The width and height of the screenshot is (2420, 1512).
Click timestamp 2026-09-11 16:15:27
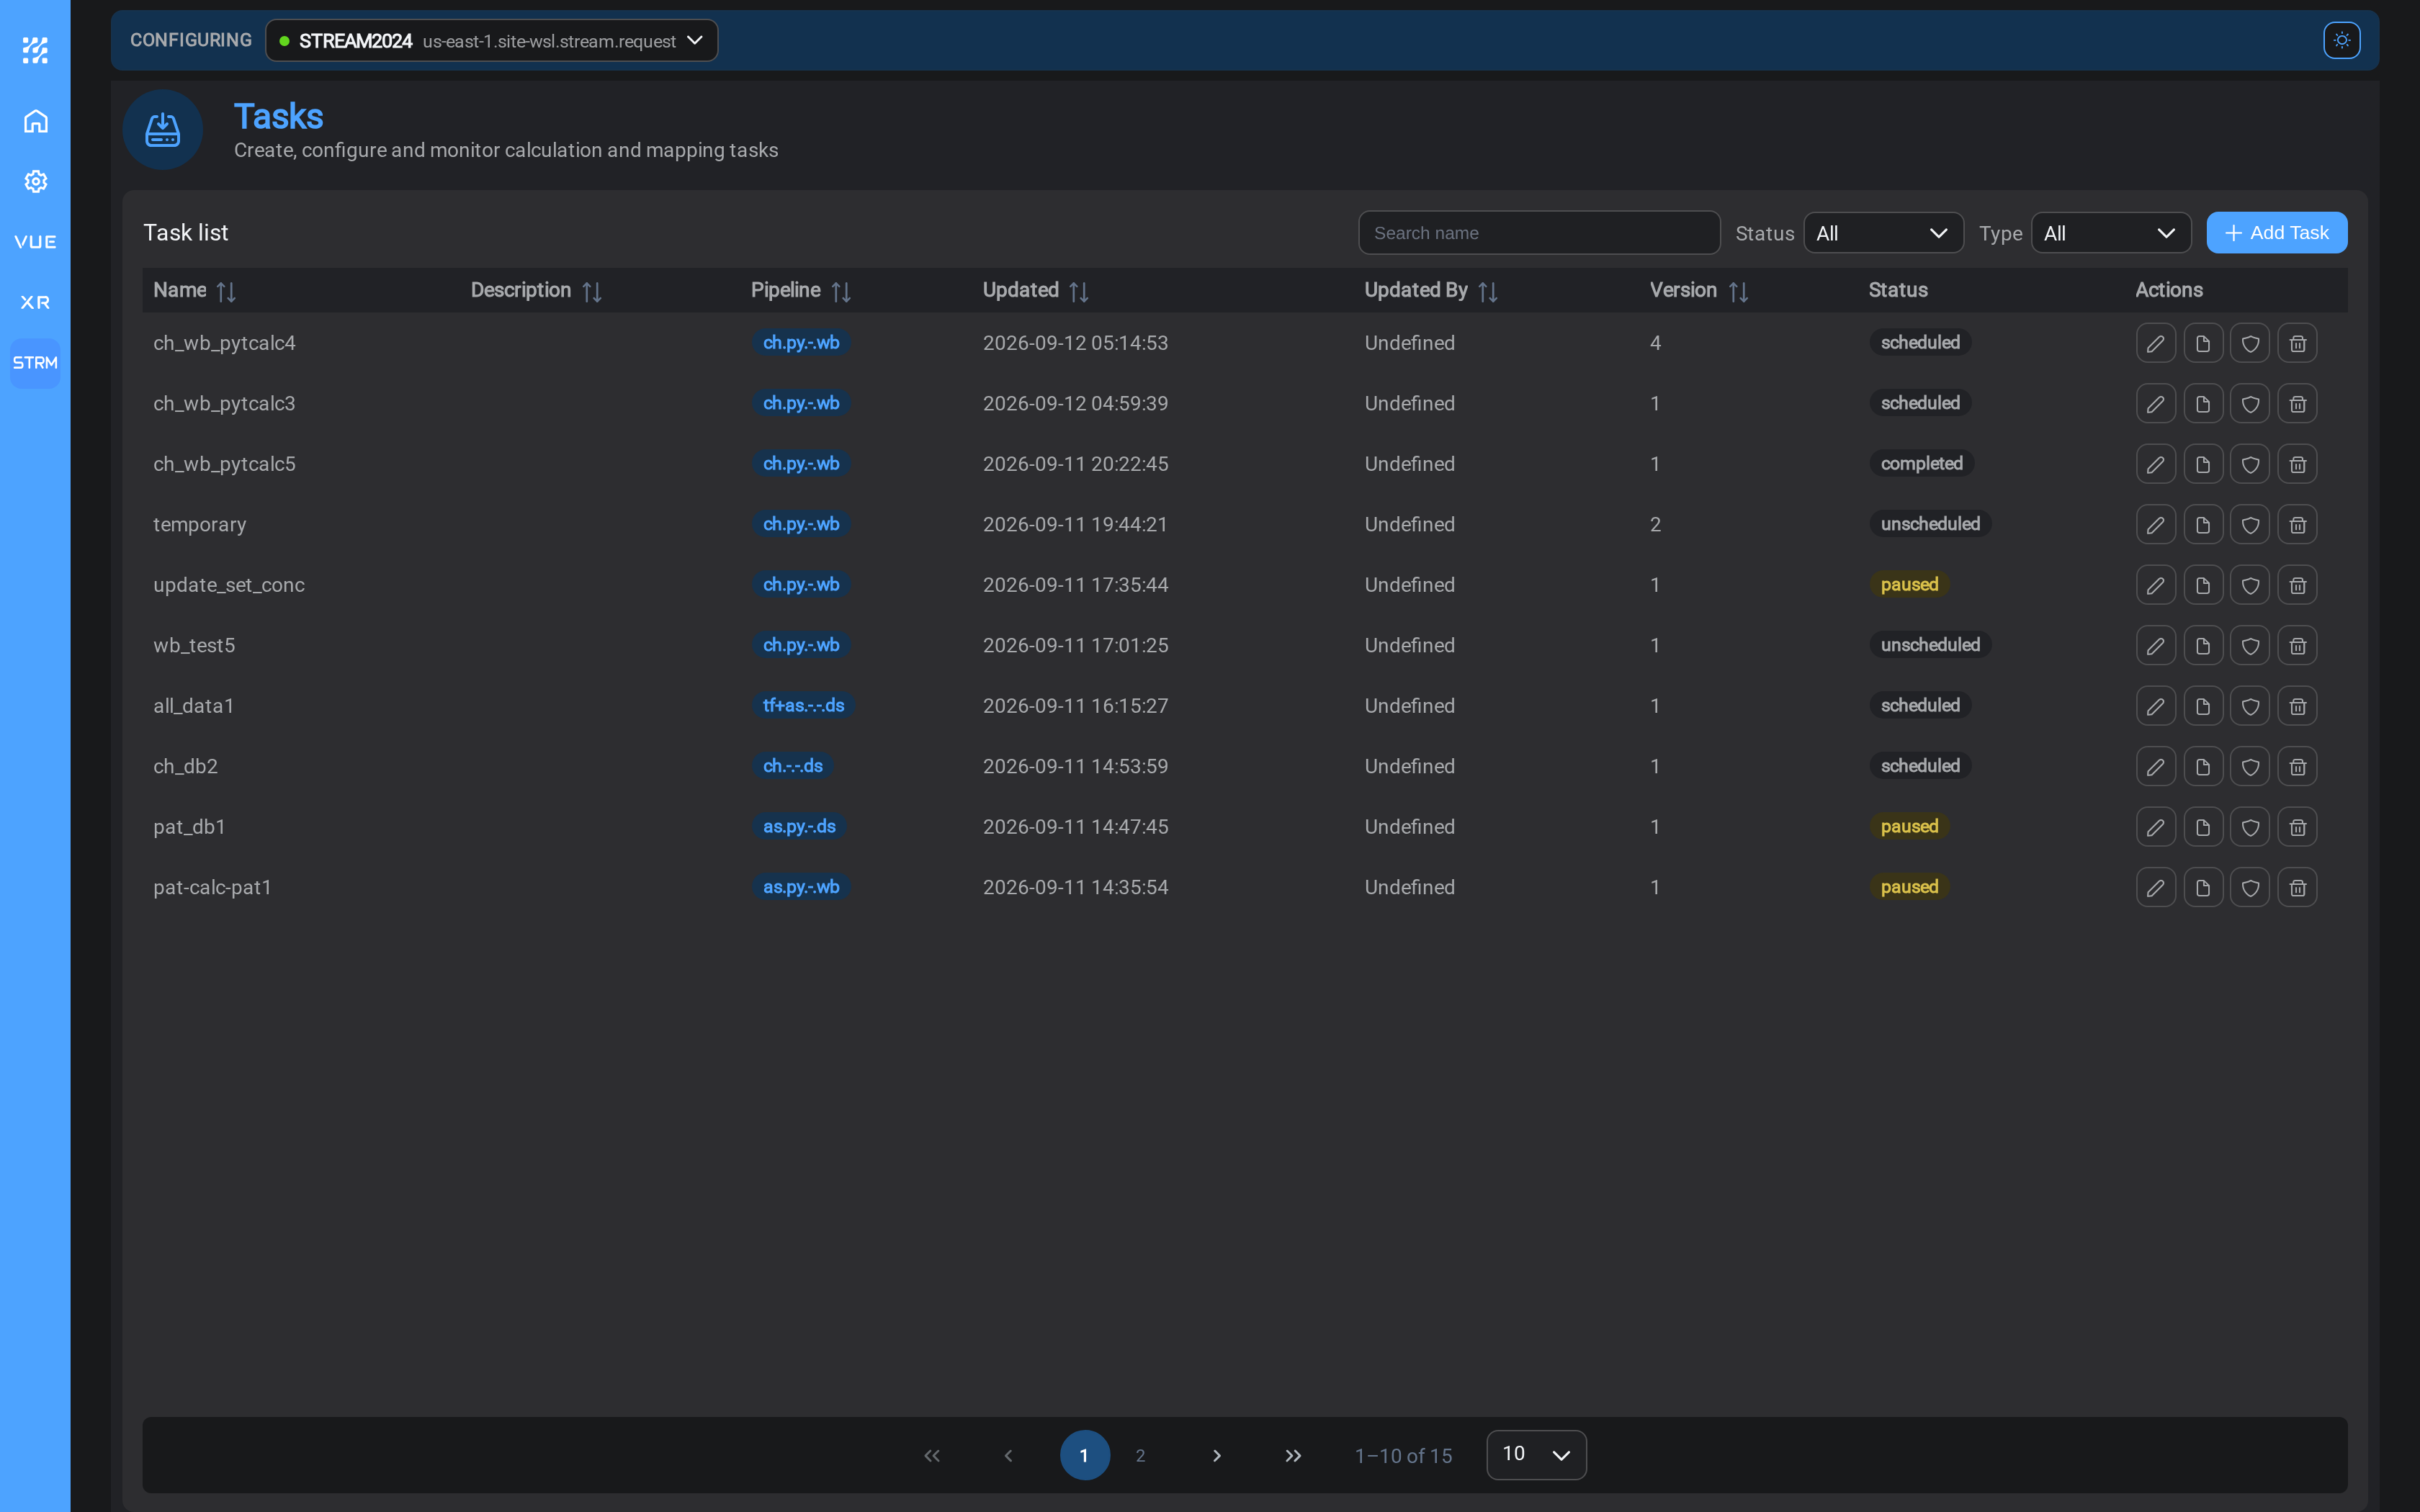click(x=1075, y=706)
